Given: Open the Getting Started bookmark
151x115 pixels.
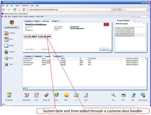Looking at the screenshot, I should pos(8,14).
